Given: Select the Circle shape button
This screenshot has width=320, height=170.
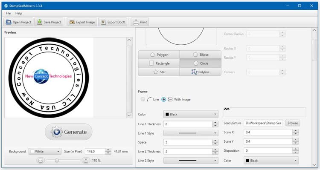Looking at the screenshot, I should [201, 63].
